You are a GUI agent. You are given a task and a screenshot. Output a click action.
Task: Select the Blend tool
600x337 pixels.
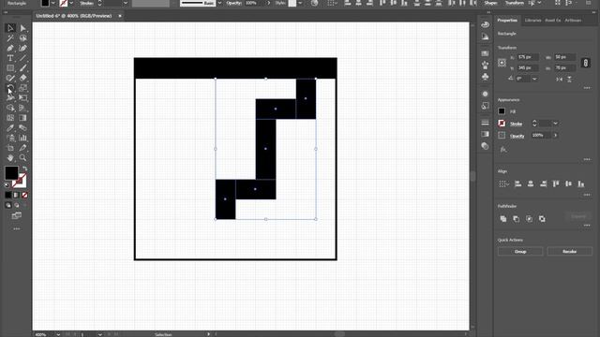pyautogui.click(x=22, y=127)
